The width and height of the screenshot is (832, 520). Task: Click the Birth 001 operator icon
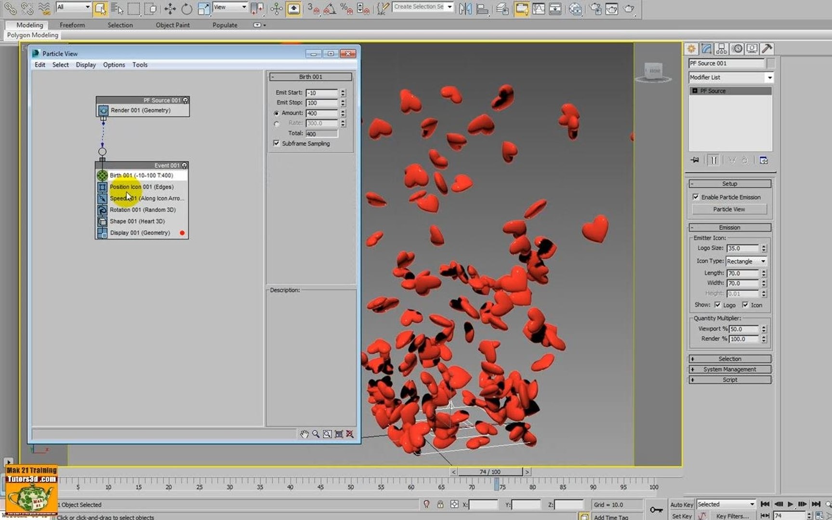point(102,176)
